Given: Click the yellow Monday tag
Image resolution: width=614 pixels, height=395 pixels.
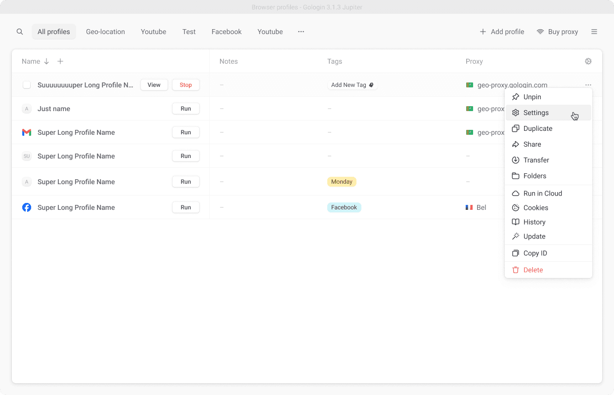Looking at the screenshot, I should pos(342,182).
